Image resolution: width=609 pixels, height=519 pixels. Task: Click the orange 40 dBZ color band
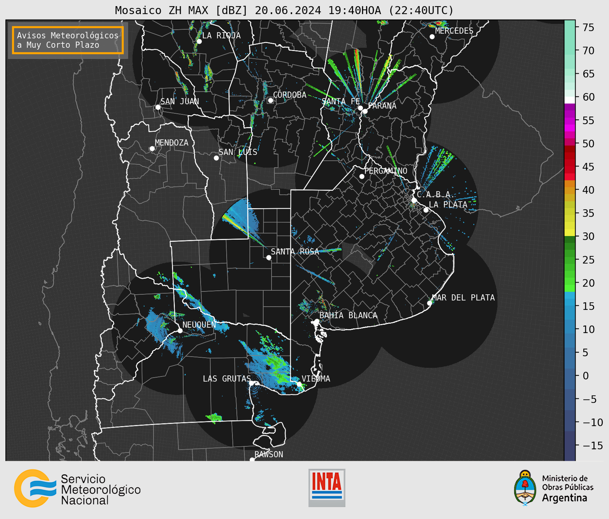tap(570, 190)
